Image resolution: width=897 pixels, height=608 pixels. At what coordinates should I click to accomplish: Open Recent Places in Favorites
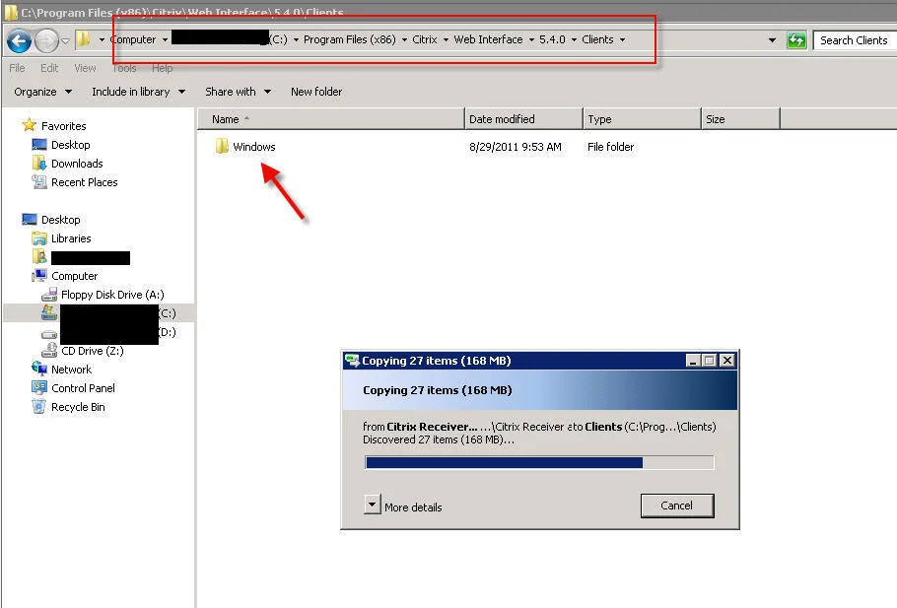coord(84,182)
